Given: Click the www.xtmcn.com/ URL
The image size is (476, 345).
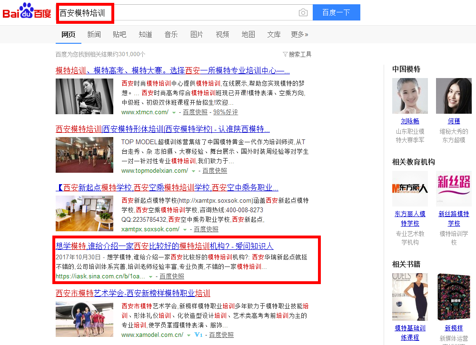Looking at the screenshot, I should click(x=145, y=112).
